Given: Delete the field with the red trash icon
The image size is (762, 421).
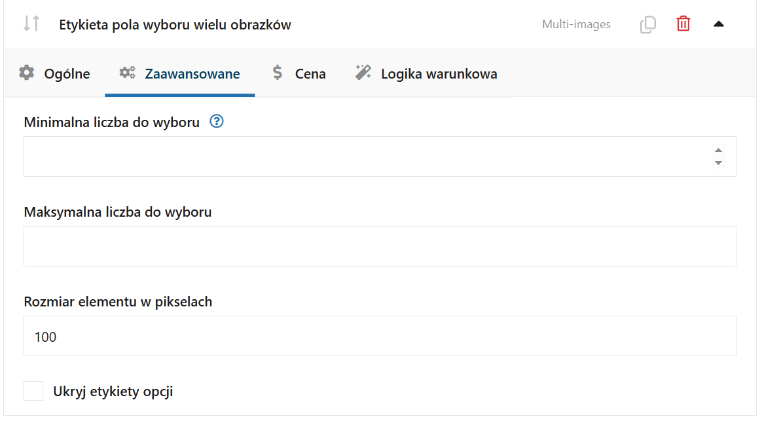Looking at the screenshot, I should 683,24.
